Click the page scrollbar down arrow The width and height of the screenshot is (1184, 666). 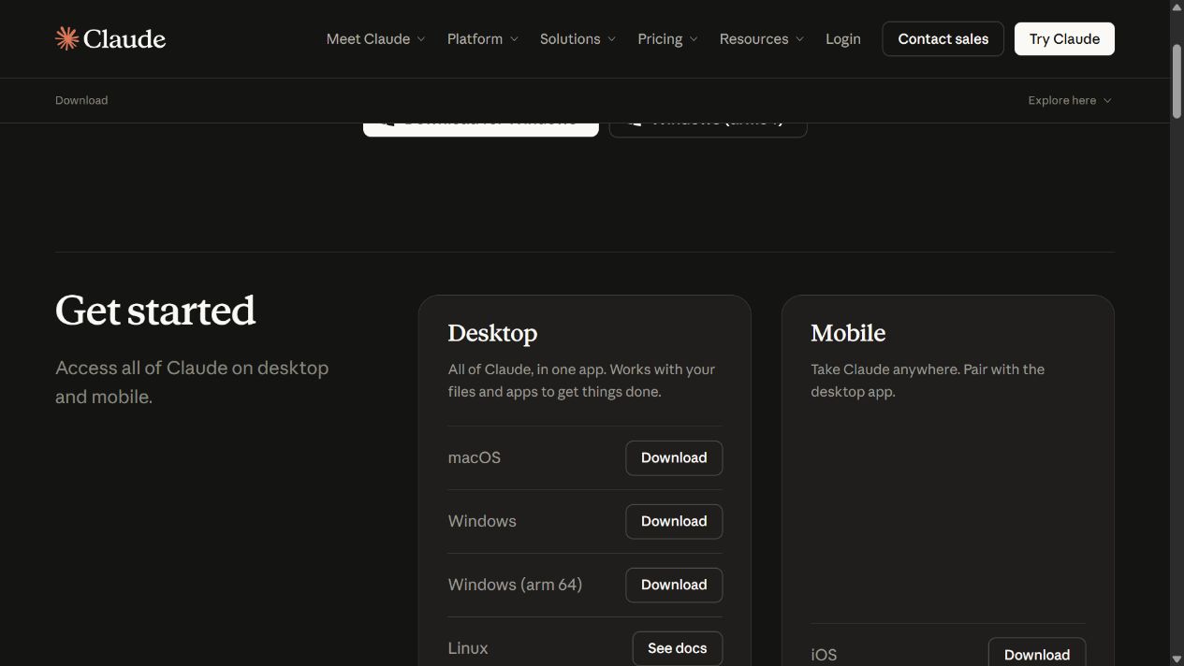click(1177, 659)
